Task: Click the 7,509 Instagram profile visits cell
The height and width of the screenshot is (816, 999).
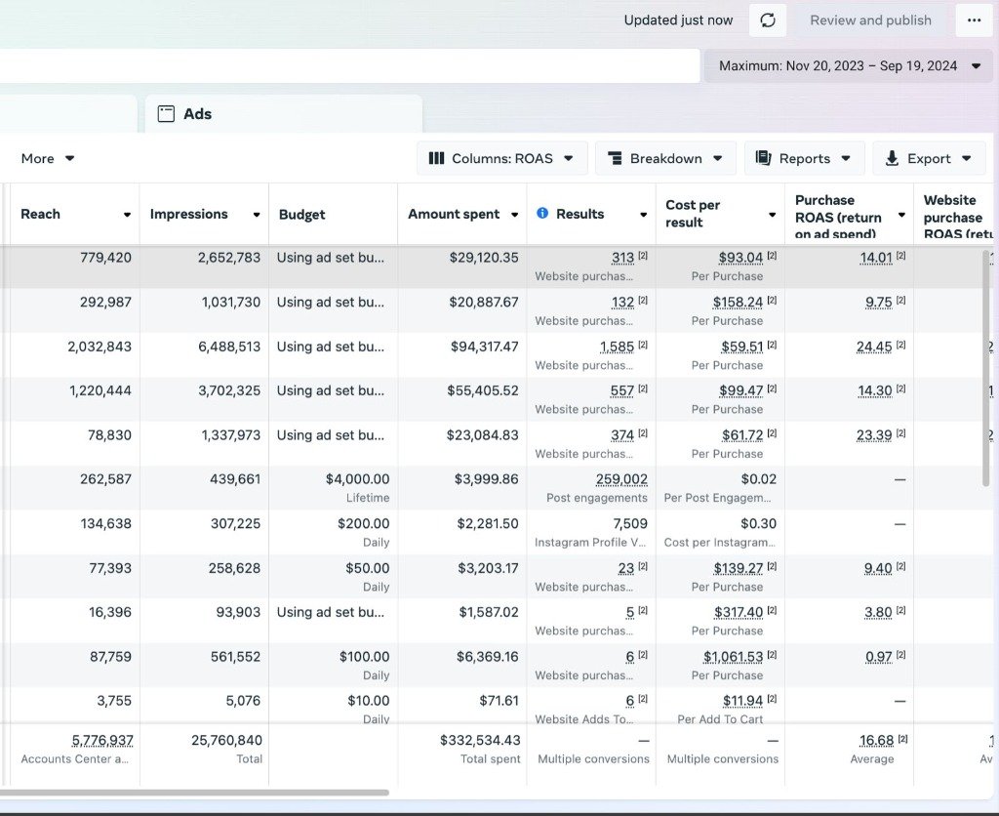Action: [630, 524]
